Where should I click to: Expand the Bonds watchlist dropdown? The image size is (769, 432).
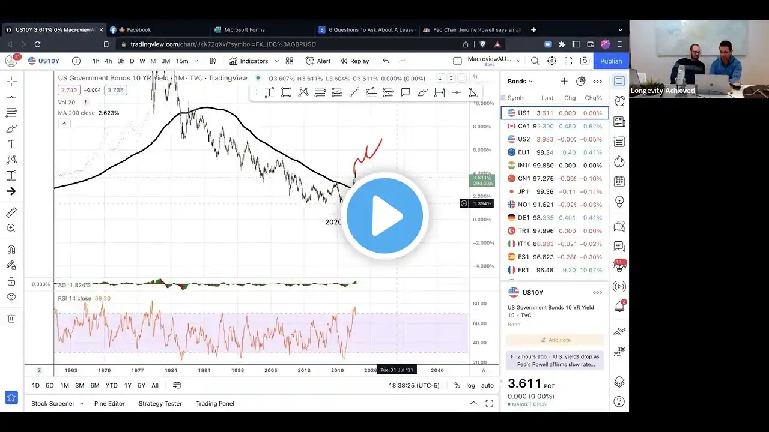pos(520,82)
